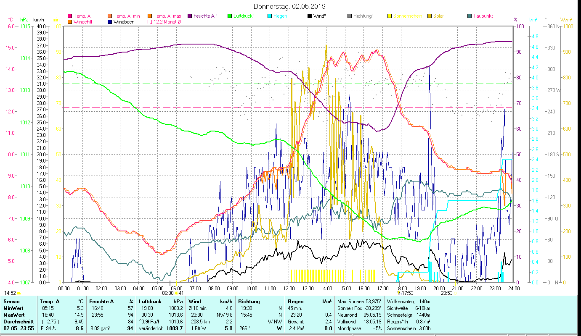Select the cyan Regen legend swatch
This screenshot has width=581, height=336.
click(270, 16)
